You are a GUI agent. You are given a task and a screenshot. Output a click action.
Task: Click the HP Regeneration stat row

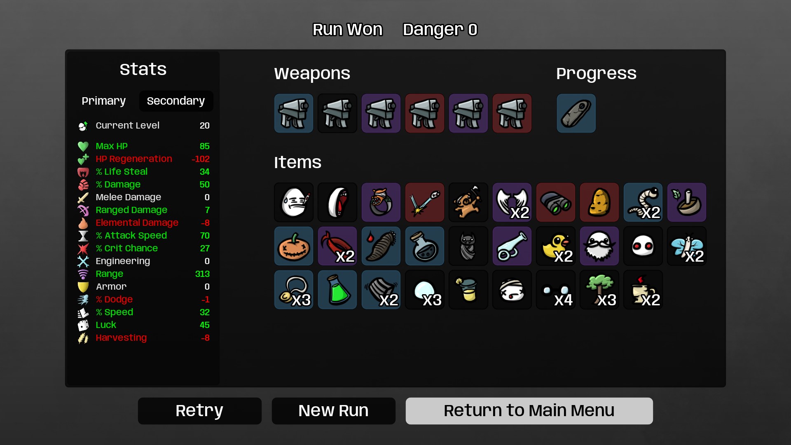pos(144,159)
